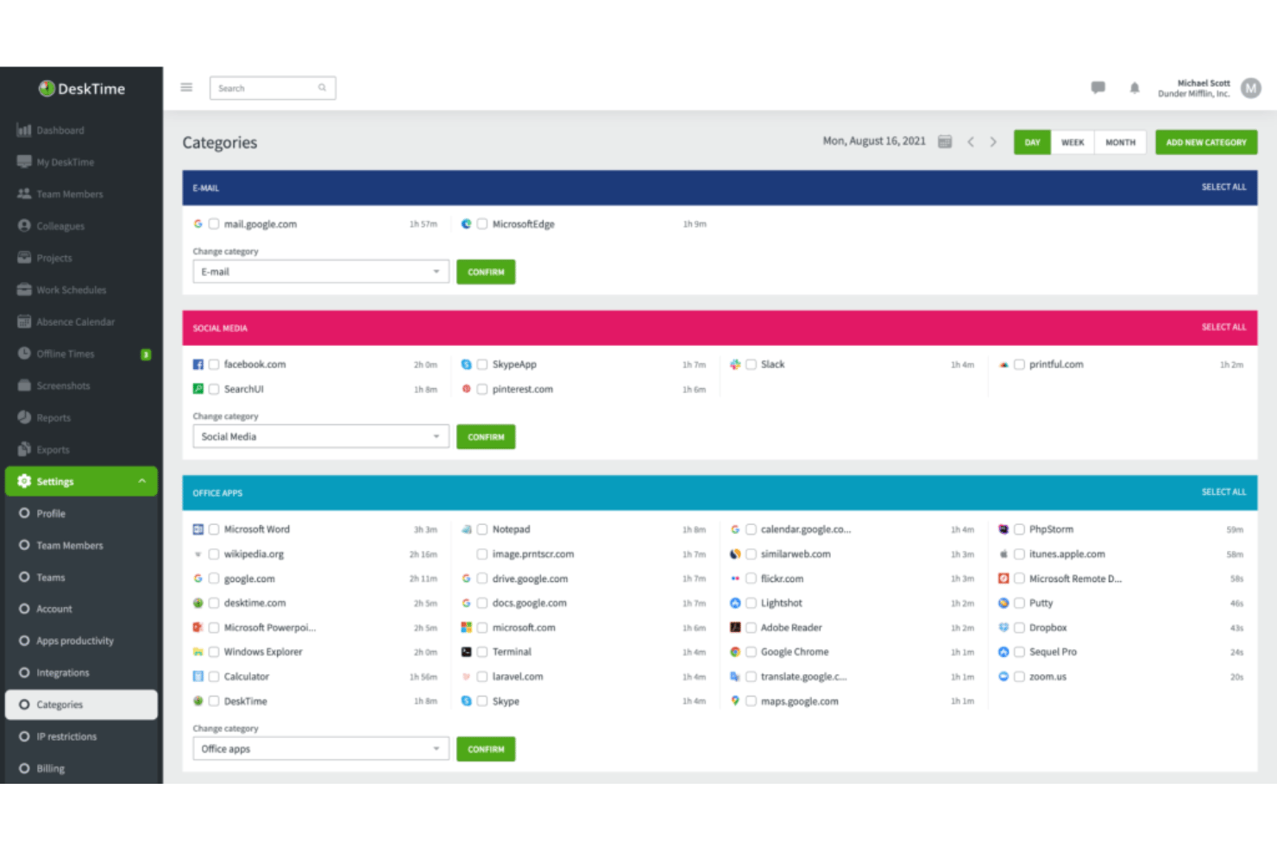Check the MicrosoftEdge checkbox
The width and height of the screenshot is (1277, 851).
point(482,224)
